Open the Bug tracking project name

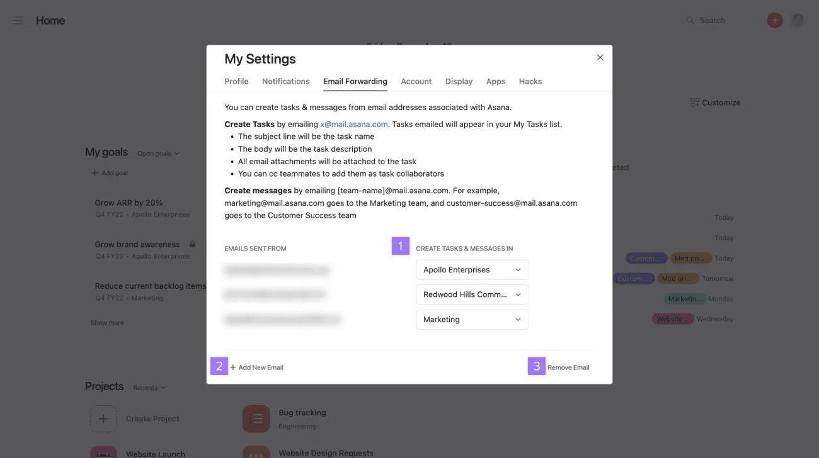click(x=302, y=413)
